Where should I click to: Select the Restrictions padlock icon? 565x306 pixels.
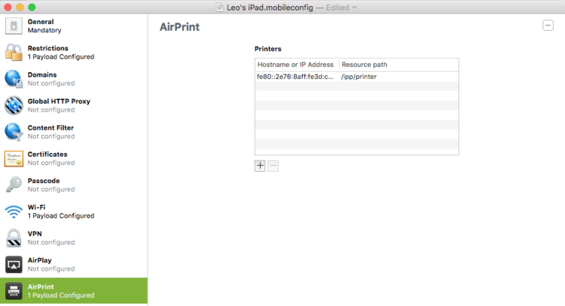(14, 52)
